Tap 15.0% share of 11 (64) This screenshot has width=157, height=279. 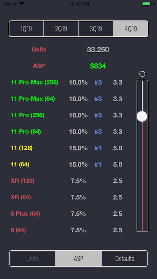pos(78,165)
